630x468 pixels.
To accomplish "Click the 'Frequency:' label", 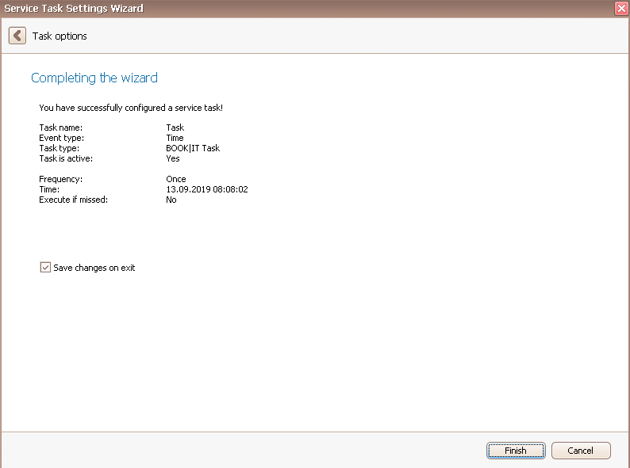I will click(60, 179).
